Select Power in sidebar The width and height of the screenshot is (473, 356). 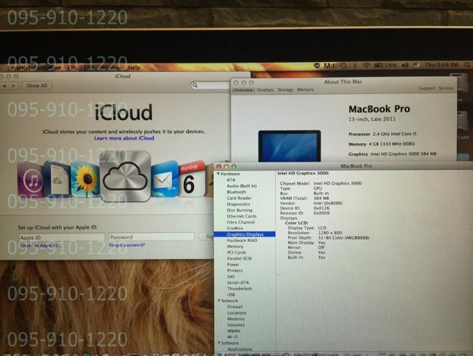[x=233, y=264]
